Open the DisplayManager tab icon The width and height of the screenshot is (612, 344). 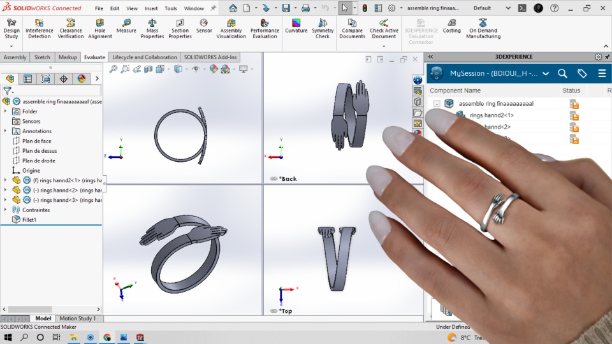(81, 79)
